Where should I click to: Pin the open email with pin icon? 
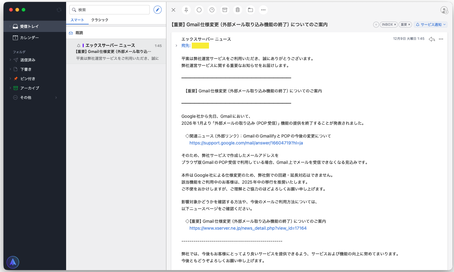pos(186,10)
